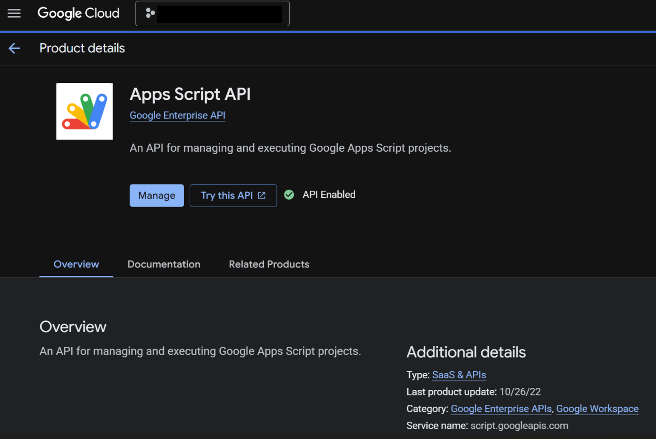Open the project selector box
This screenshot has height=439, width=656.
tap(212, 13)
